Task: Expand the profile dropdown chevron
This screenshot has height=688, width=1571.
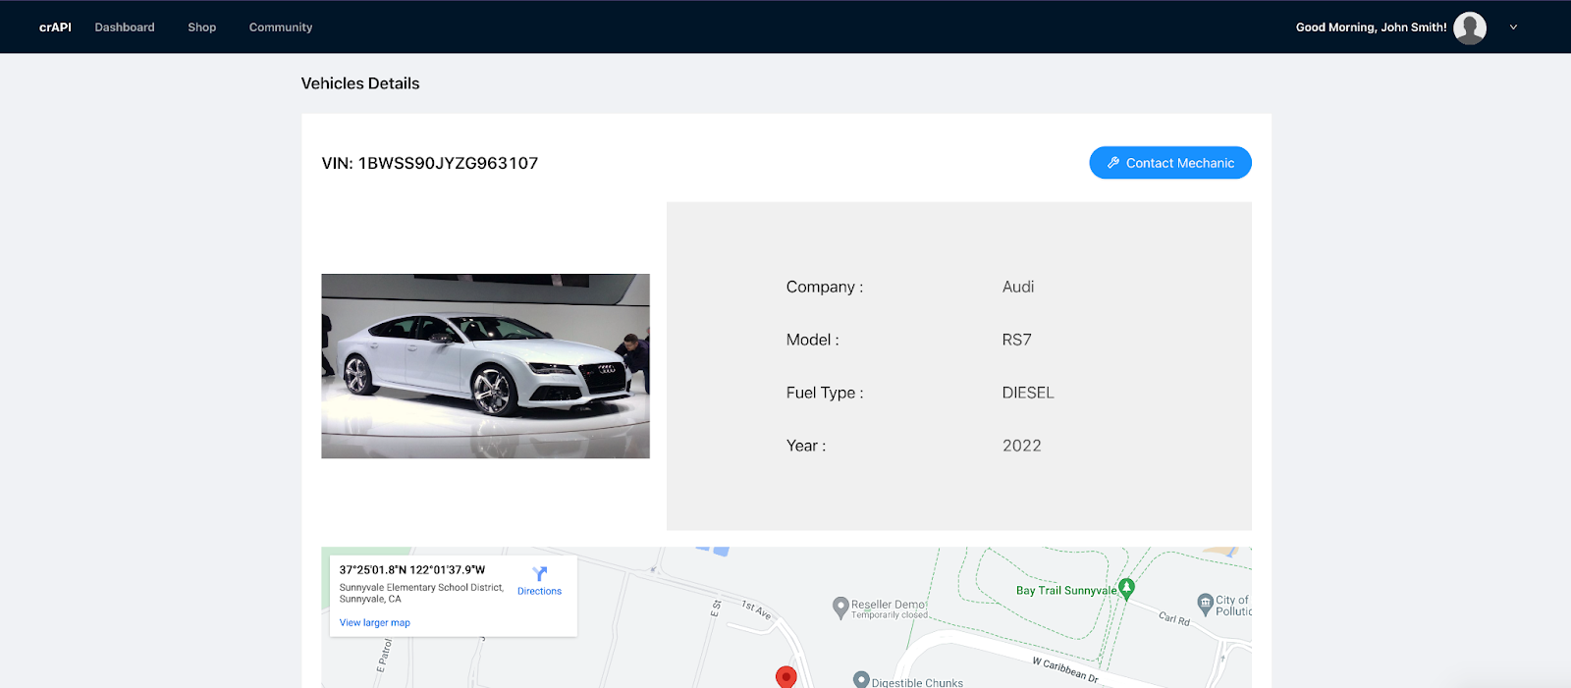Action: (1513, 27)
